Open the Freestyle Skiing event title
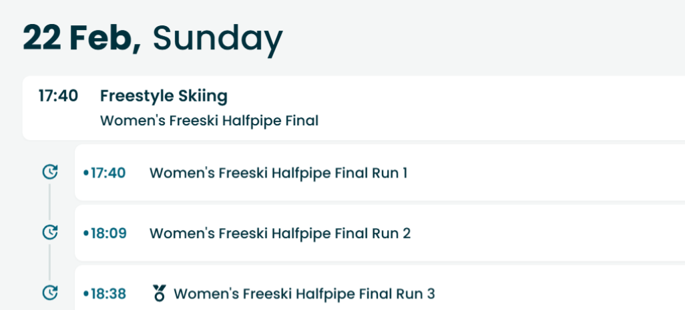 click(164, 96)
